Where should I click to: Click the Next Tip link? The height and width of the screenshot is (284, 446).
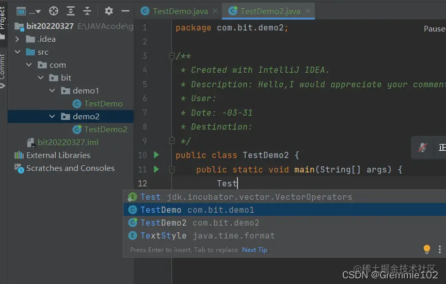(x=254, y=250)
